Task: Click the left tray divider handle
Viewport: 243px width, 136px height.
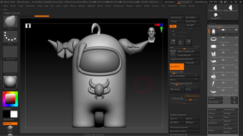Action: pyautogui.click(x=1, y=70)
